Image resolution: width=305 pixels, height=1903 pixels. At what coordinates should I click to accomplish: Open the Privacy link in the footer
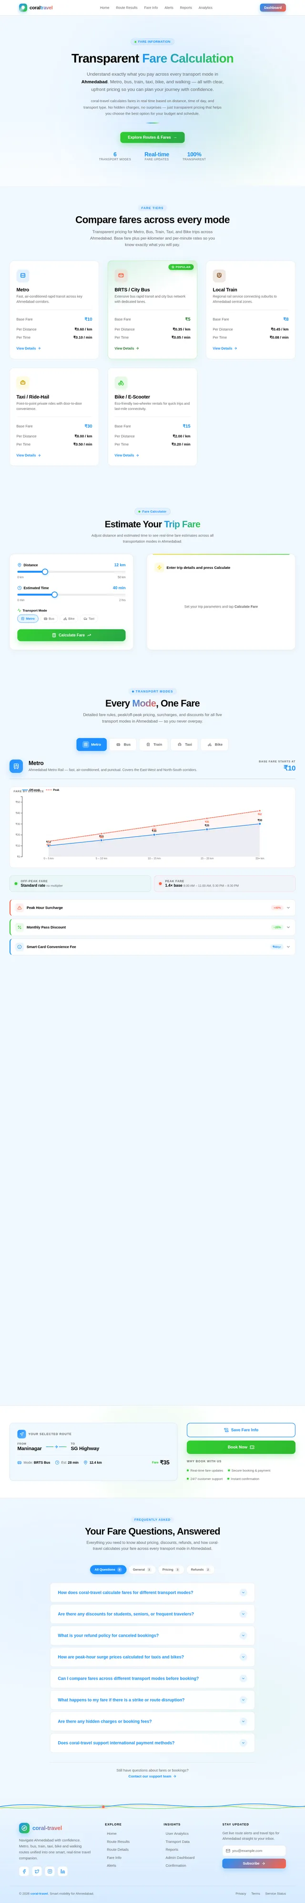[241, 1893]
